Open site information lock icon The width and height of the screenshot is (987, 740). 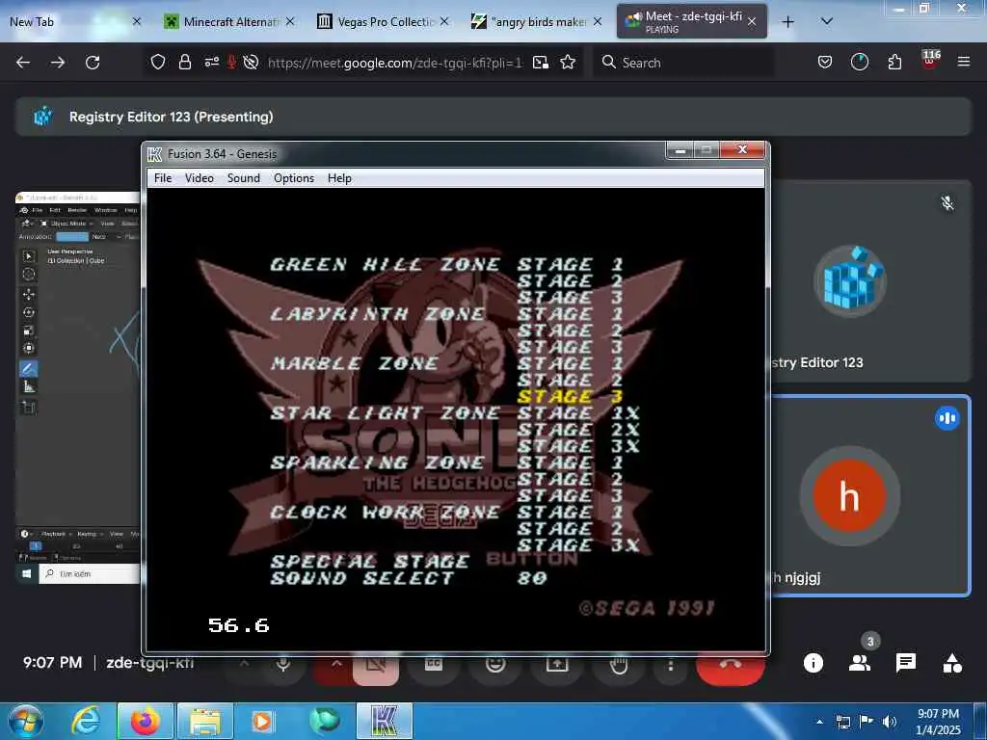[184, 63]
